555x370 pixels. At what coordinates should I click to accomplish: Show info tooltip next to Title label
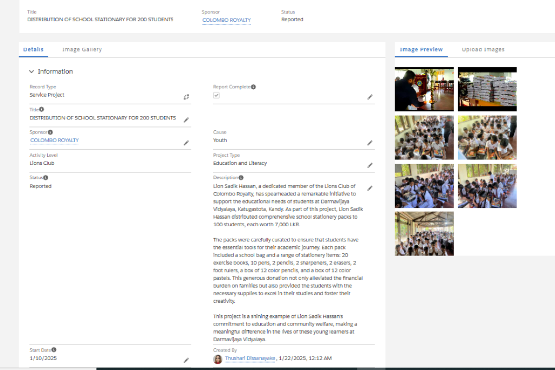pos(41,110)
